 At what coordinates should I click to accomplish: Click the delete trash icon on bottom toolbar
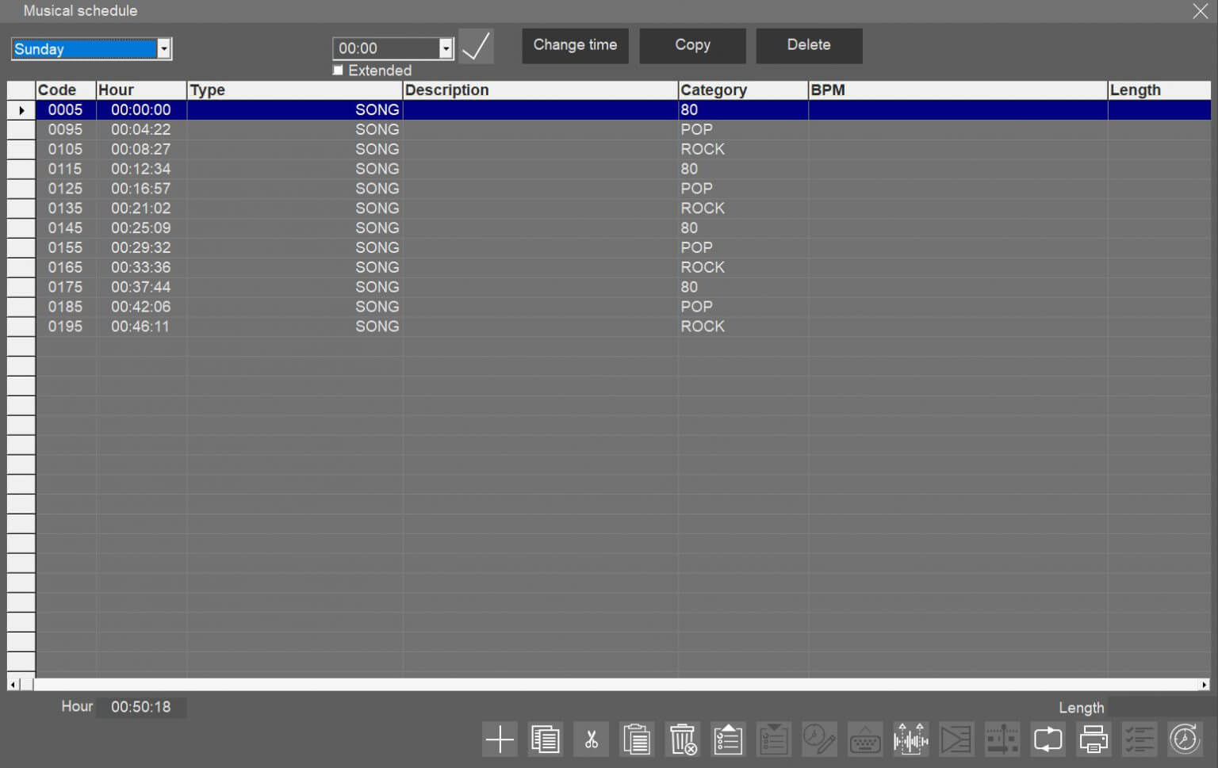pyautogui.click(x=682, y=739)
